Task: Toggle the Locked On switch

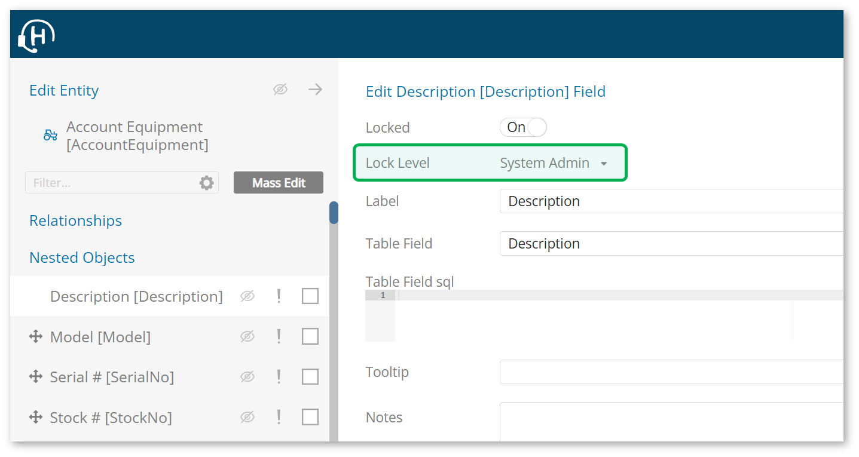Action: 523,127
